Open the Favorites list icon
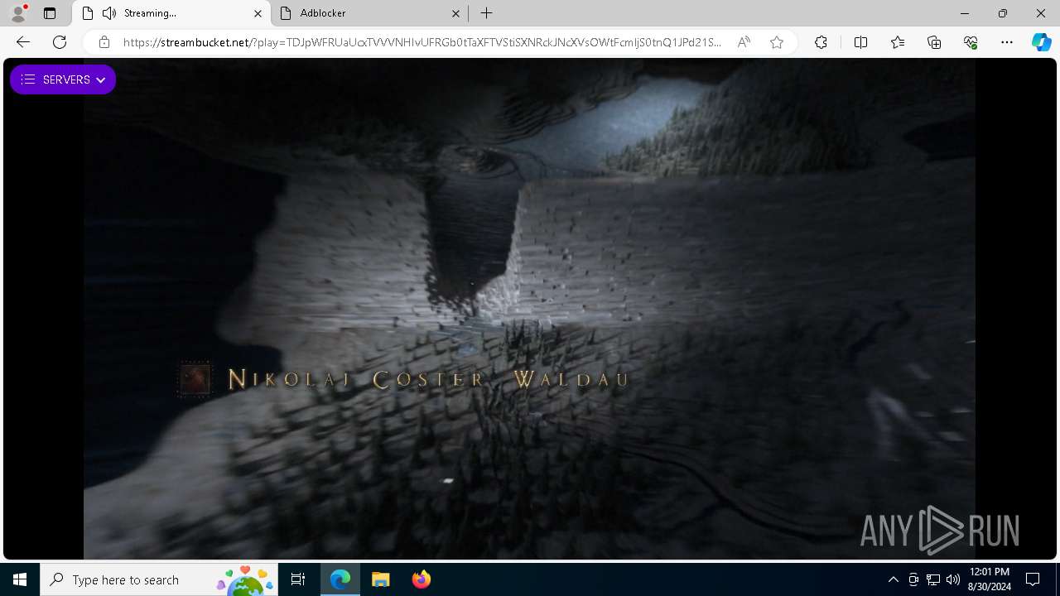 click(x=898, y=42)
